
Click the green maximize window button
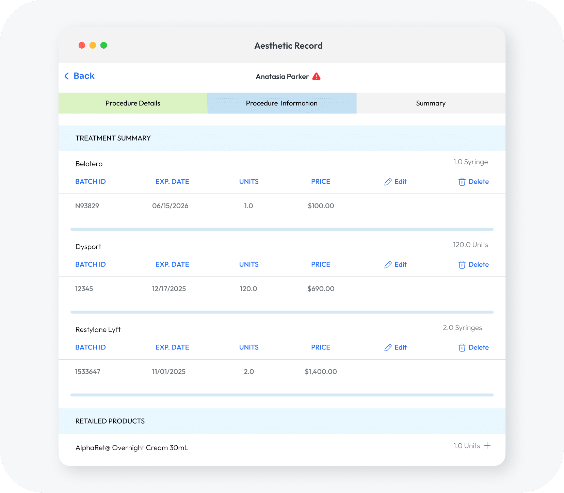tap(104, 45)
